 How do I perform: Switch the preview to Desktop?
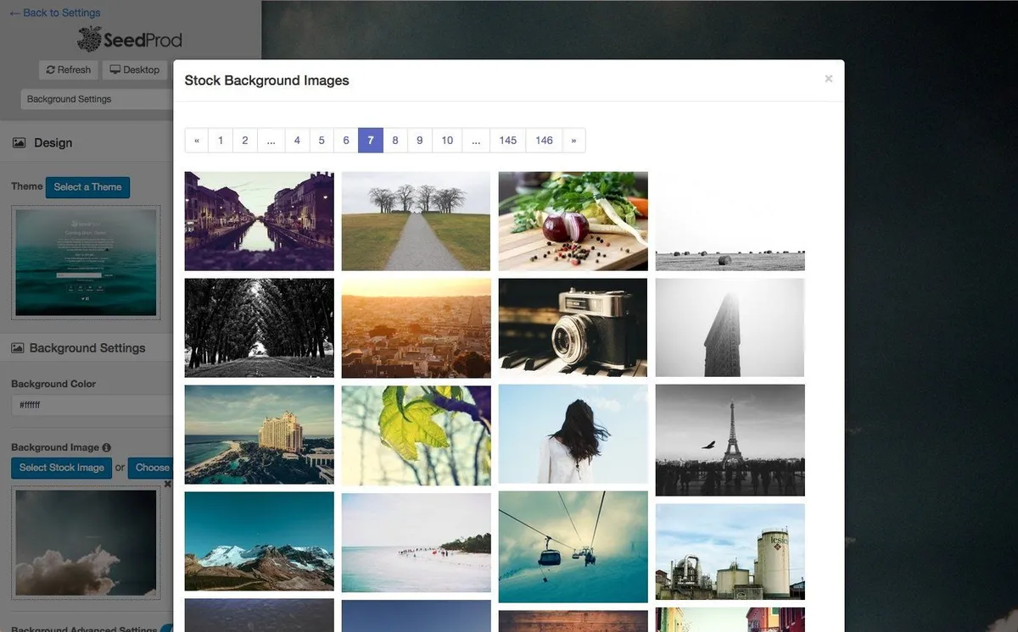[x=135, y=69]
